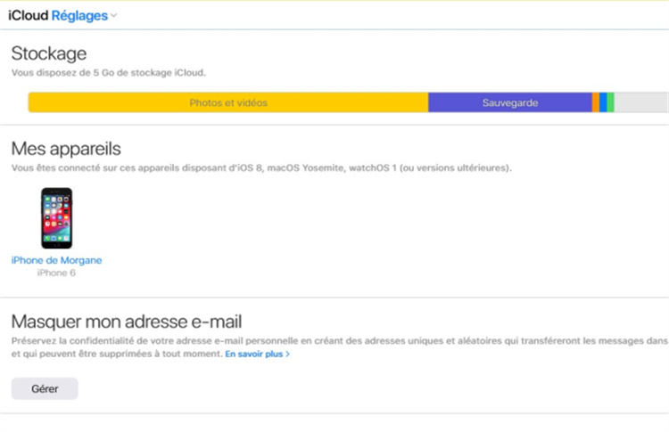Click the green segment in storage bar
The height and width of the screenshot is (432, 669).
[611, 102]
